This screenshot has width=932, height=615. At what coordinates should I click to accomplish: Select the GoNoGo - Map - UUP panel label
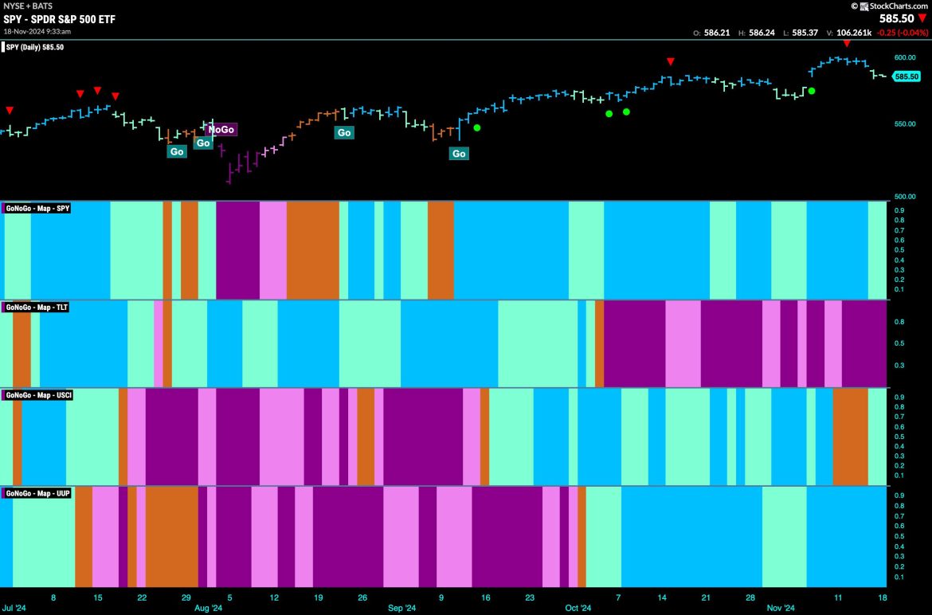pyautogui.click(x=37, y=494)
